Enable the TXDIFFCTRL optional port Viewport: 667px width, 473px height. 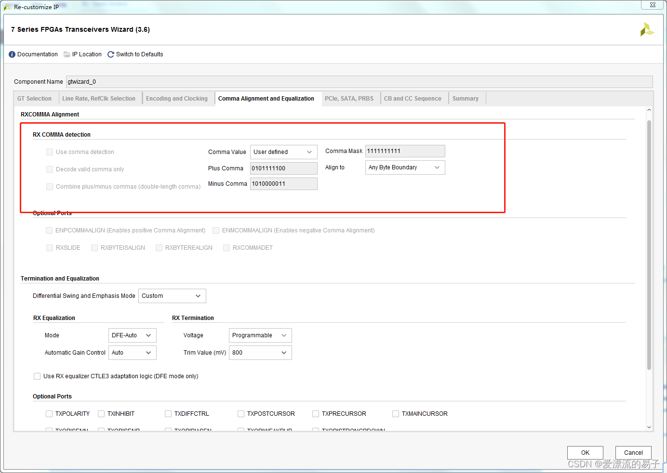pos(168,414)
